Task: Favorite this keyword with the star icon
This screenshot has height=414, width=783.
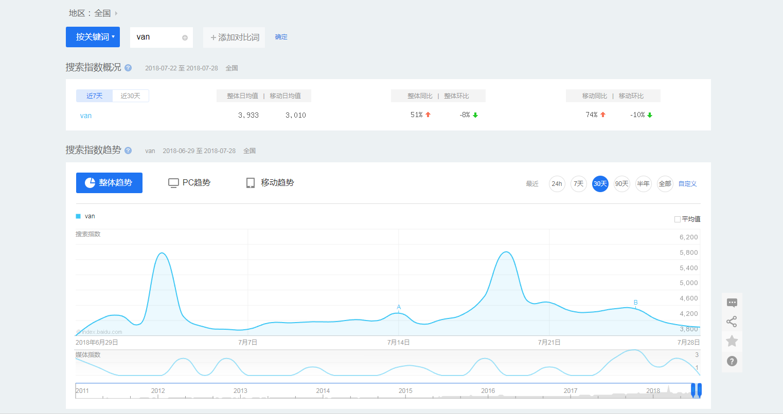Action: (732, 341)
